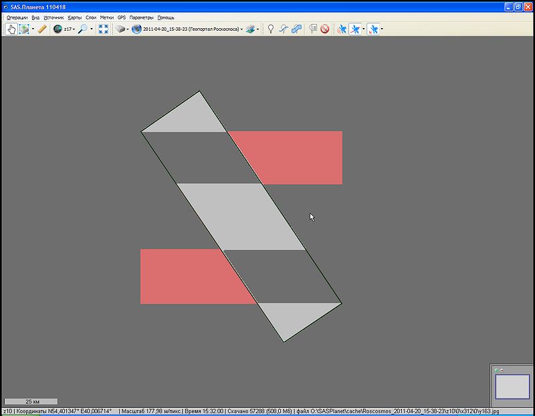Click red zoom-out button on minimap
The height and width of the screenshot is (416, 535).
[502, 370]
